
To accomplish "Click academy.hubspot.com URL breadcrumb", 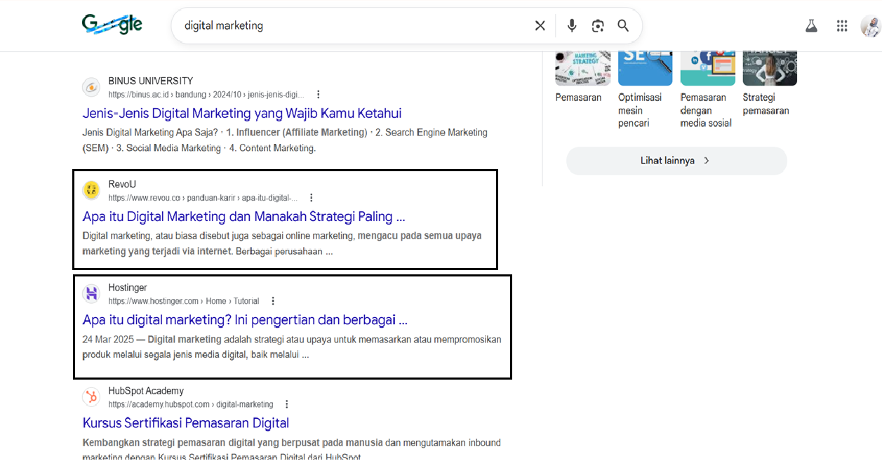I will coord(191,404).
